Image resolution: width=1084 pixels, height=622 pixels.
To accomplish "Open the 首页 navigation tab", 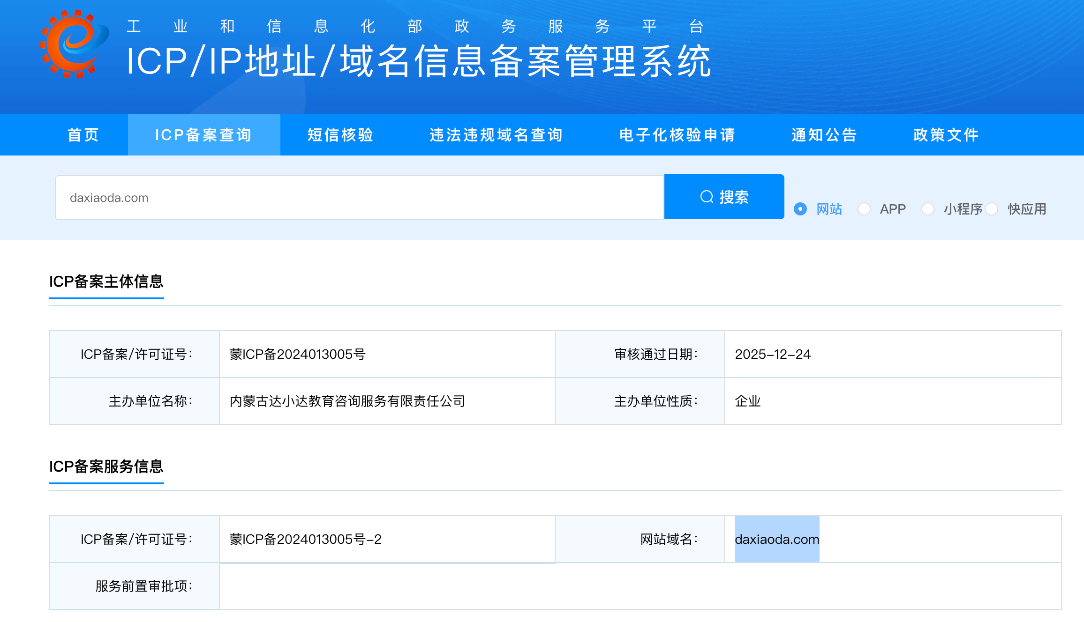I will [83, 135].
